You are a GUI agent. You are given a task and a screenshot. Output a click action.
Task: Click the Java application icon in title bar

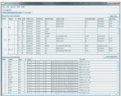[x=3, y=4]
